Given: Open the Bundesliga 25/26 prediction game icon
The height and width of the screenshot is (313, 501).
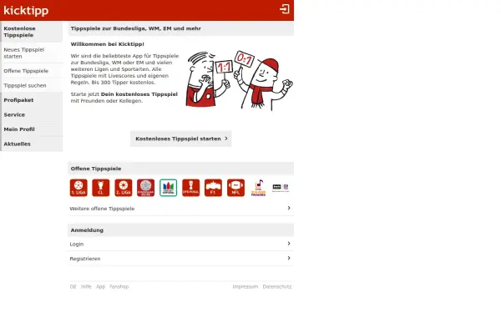Looking at the screenshot, I should coord(145,188).
